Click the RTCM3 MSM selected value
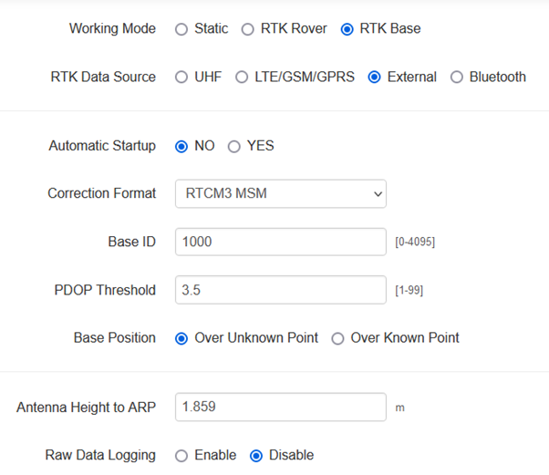The width and height of the screenshot is (549, 475). click(226, 193)
